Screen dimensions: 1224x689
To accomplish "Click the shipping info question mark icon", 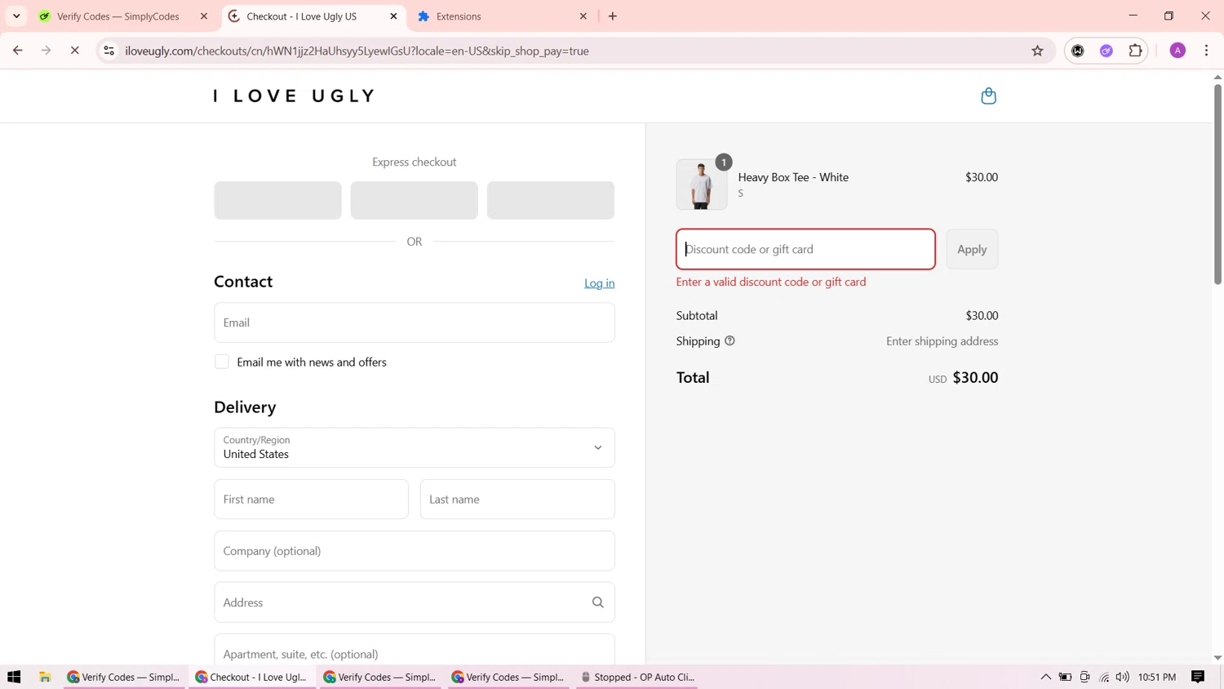I will [730, 341].
